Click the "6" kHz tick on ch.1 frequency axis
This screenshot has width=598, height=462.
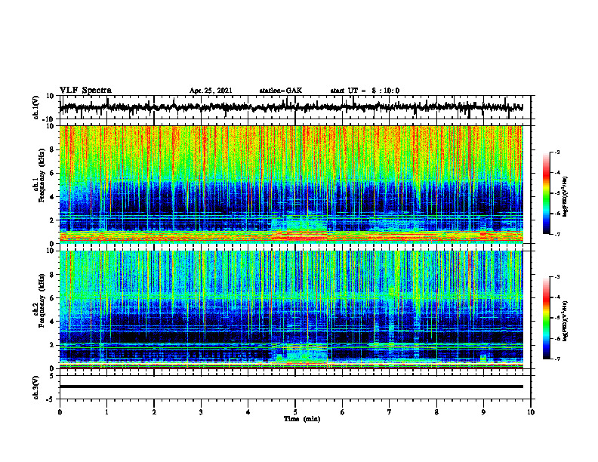(x=53, y=173)
